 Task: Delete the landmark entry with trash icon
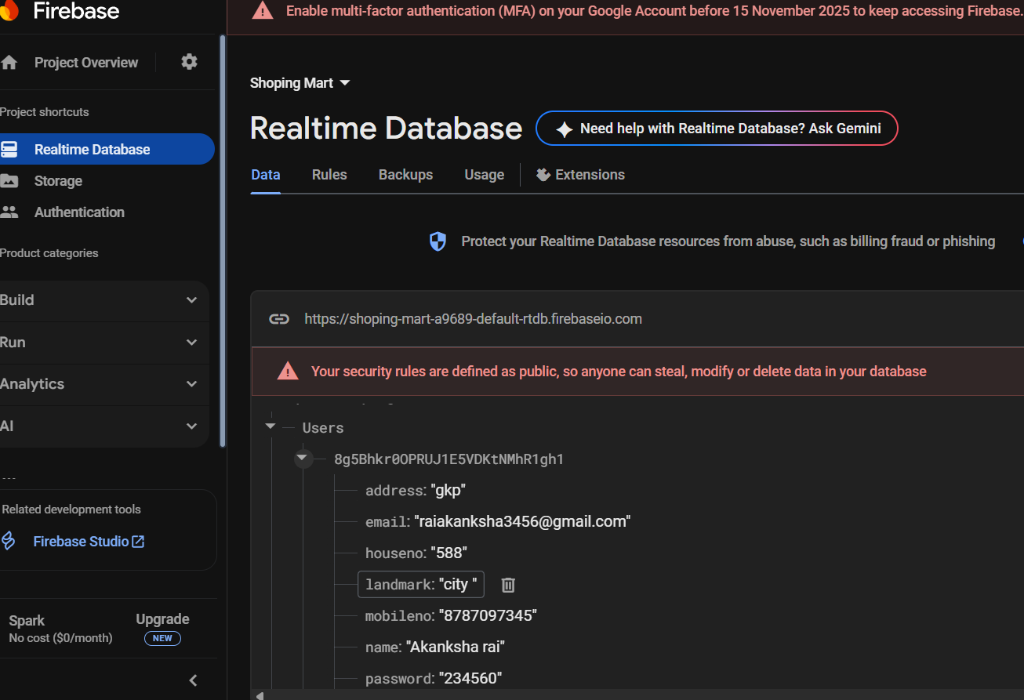point(508,585)
